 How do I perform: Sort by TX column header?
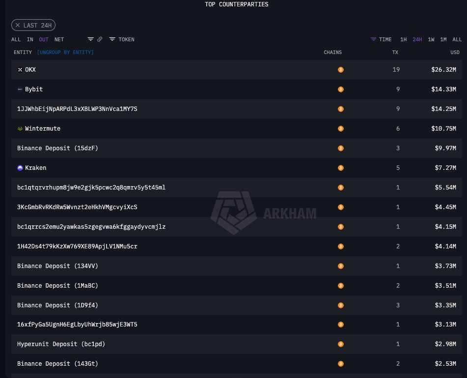coord(395,53)
